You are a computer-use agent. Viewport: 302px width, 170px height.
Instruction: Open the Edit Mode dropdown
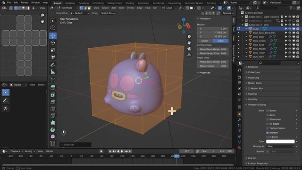[x=67, y=8]
